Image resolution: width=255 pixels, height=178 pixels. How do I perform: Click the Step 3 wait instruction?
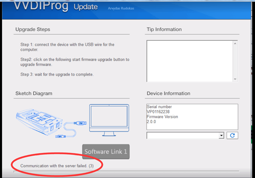[57, 74]
